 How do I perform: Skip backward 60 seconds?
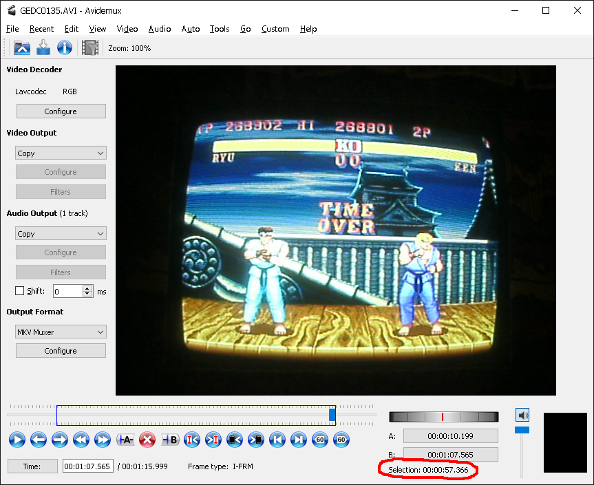click(320, 440)
